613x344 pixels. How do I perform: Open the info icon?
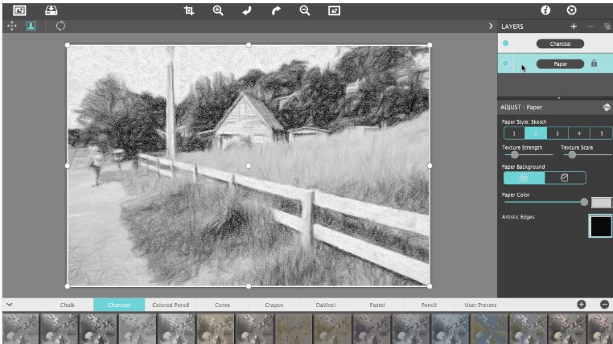point(545,10)
